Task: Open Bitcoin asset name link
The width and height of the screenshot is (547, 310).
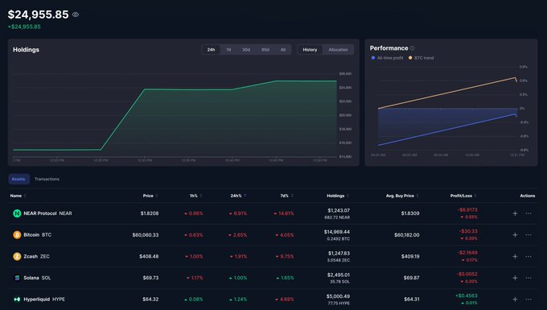Action: tap(37, 235)
